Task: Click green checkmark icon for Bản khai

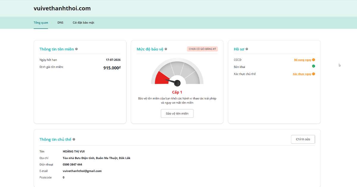Action: pyautogui.click(x=314, y=66)
